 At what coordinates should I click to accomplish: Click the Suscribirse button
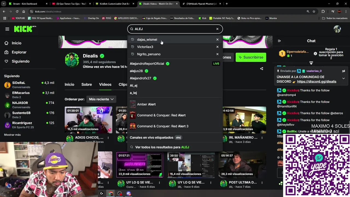coord(251,57)
